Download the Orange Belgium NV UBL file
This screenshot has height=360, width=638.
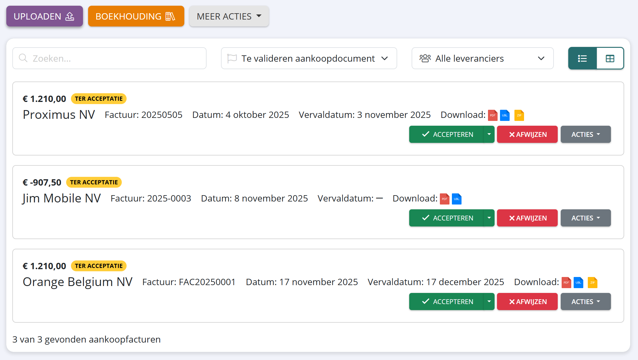point(578,282)
